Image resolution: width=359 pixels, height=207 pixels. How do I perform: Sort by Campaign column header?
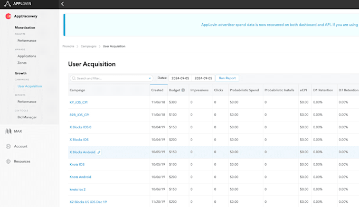(x=78, y=90)
